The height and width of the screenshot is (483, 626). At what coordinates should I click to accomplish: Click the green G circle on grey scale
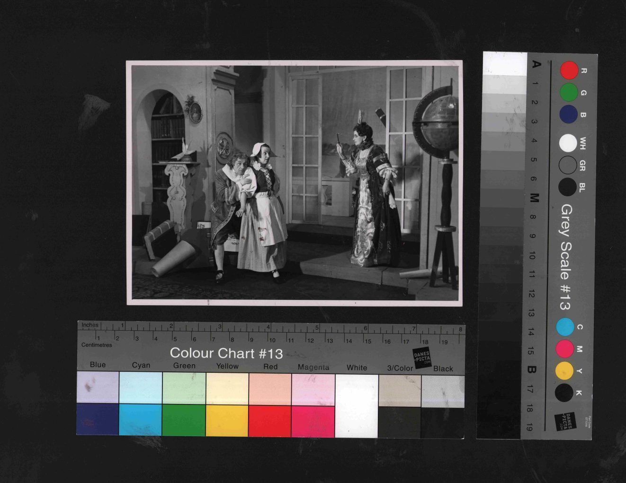tap(569, 92)
